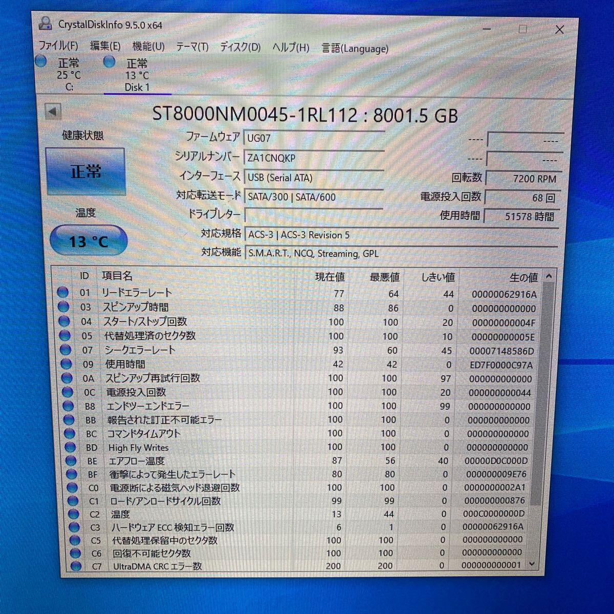Click the 最悪値 column header
Viewport: 614px width, 614px height.
pos(384,277)
